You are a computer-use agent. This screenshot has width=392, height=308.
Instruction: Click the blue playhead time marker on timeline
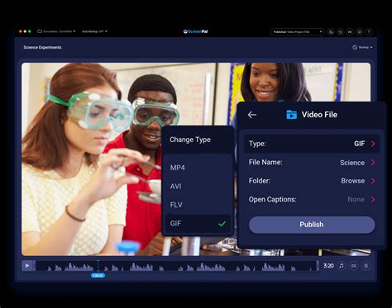pyautogui.click(x=98, y=275)
